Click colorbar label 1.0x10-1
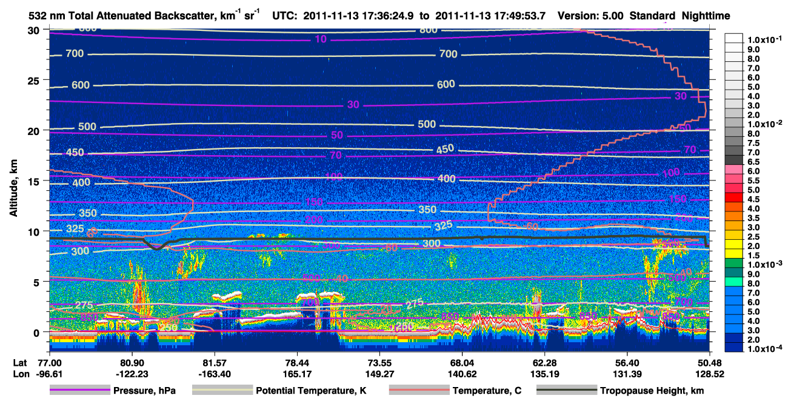 (765, 39)
